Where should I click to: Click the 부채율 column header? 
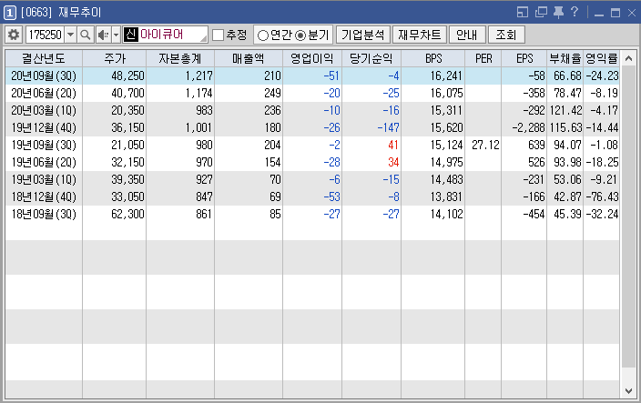pyautogui.click(x=565, y=58)
